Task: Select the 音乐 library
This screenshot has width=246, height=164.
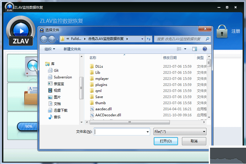Action: pos(54,117)
